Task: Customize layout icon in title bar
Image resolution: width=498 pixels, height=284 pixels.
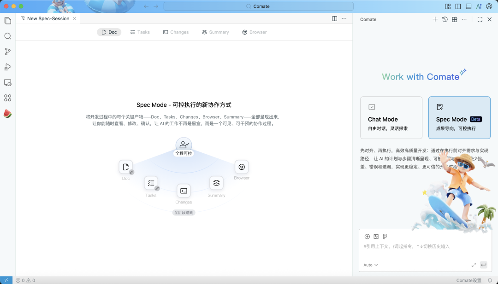Action: [448, 6]
